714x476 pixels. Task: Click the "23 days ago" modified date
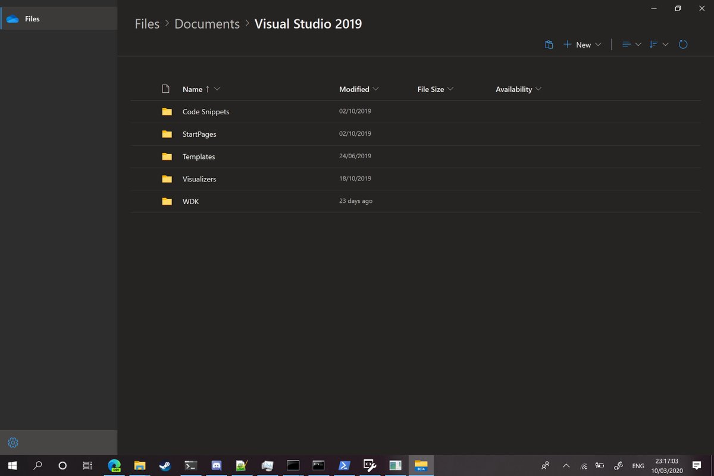point(356,201)
